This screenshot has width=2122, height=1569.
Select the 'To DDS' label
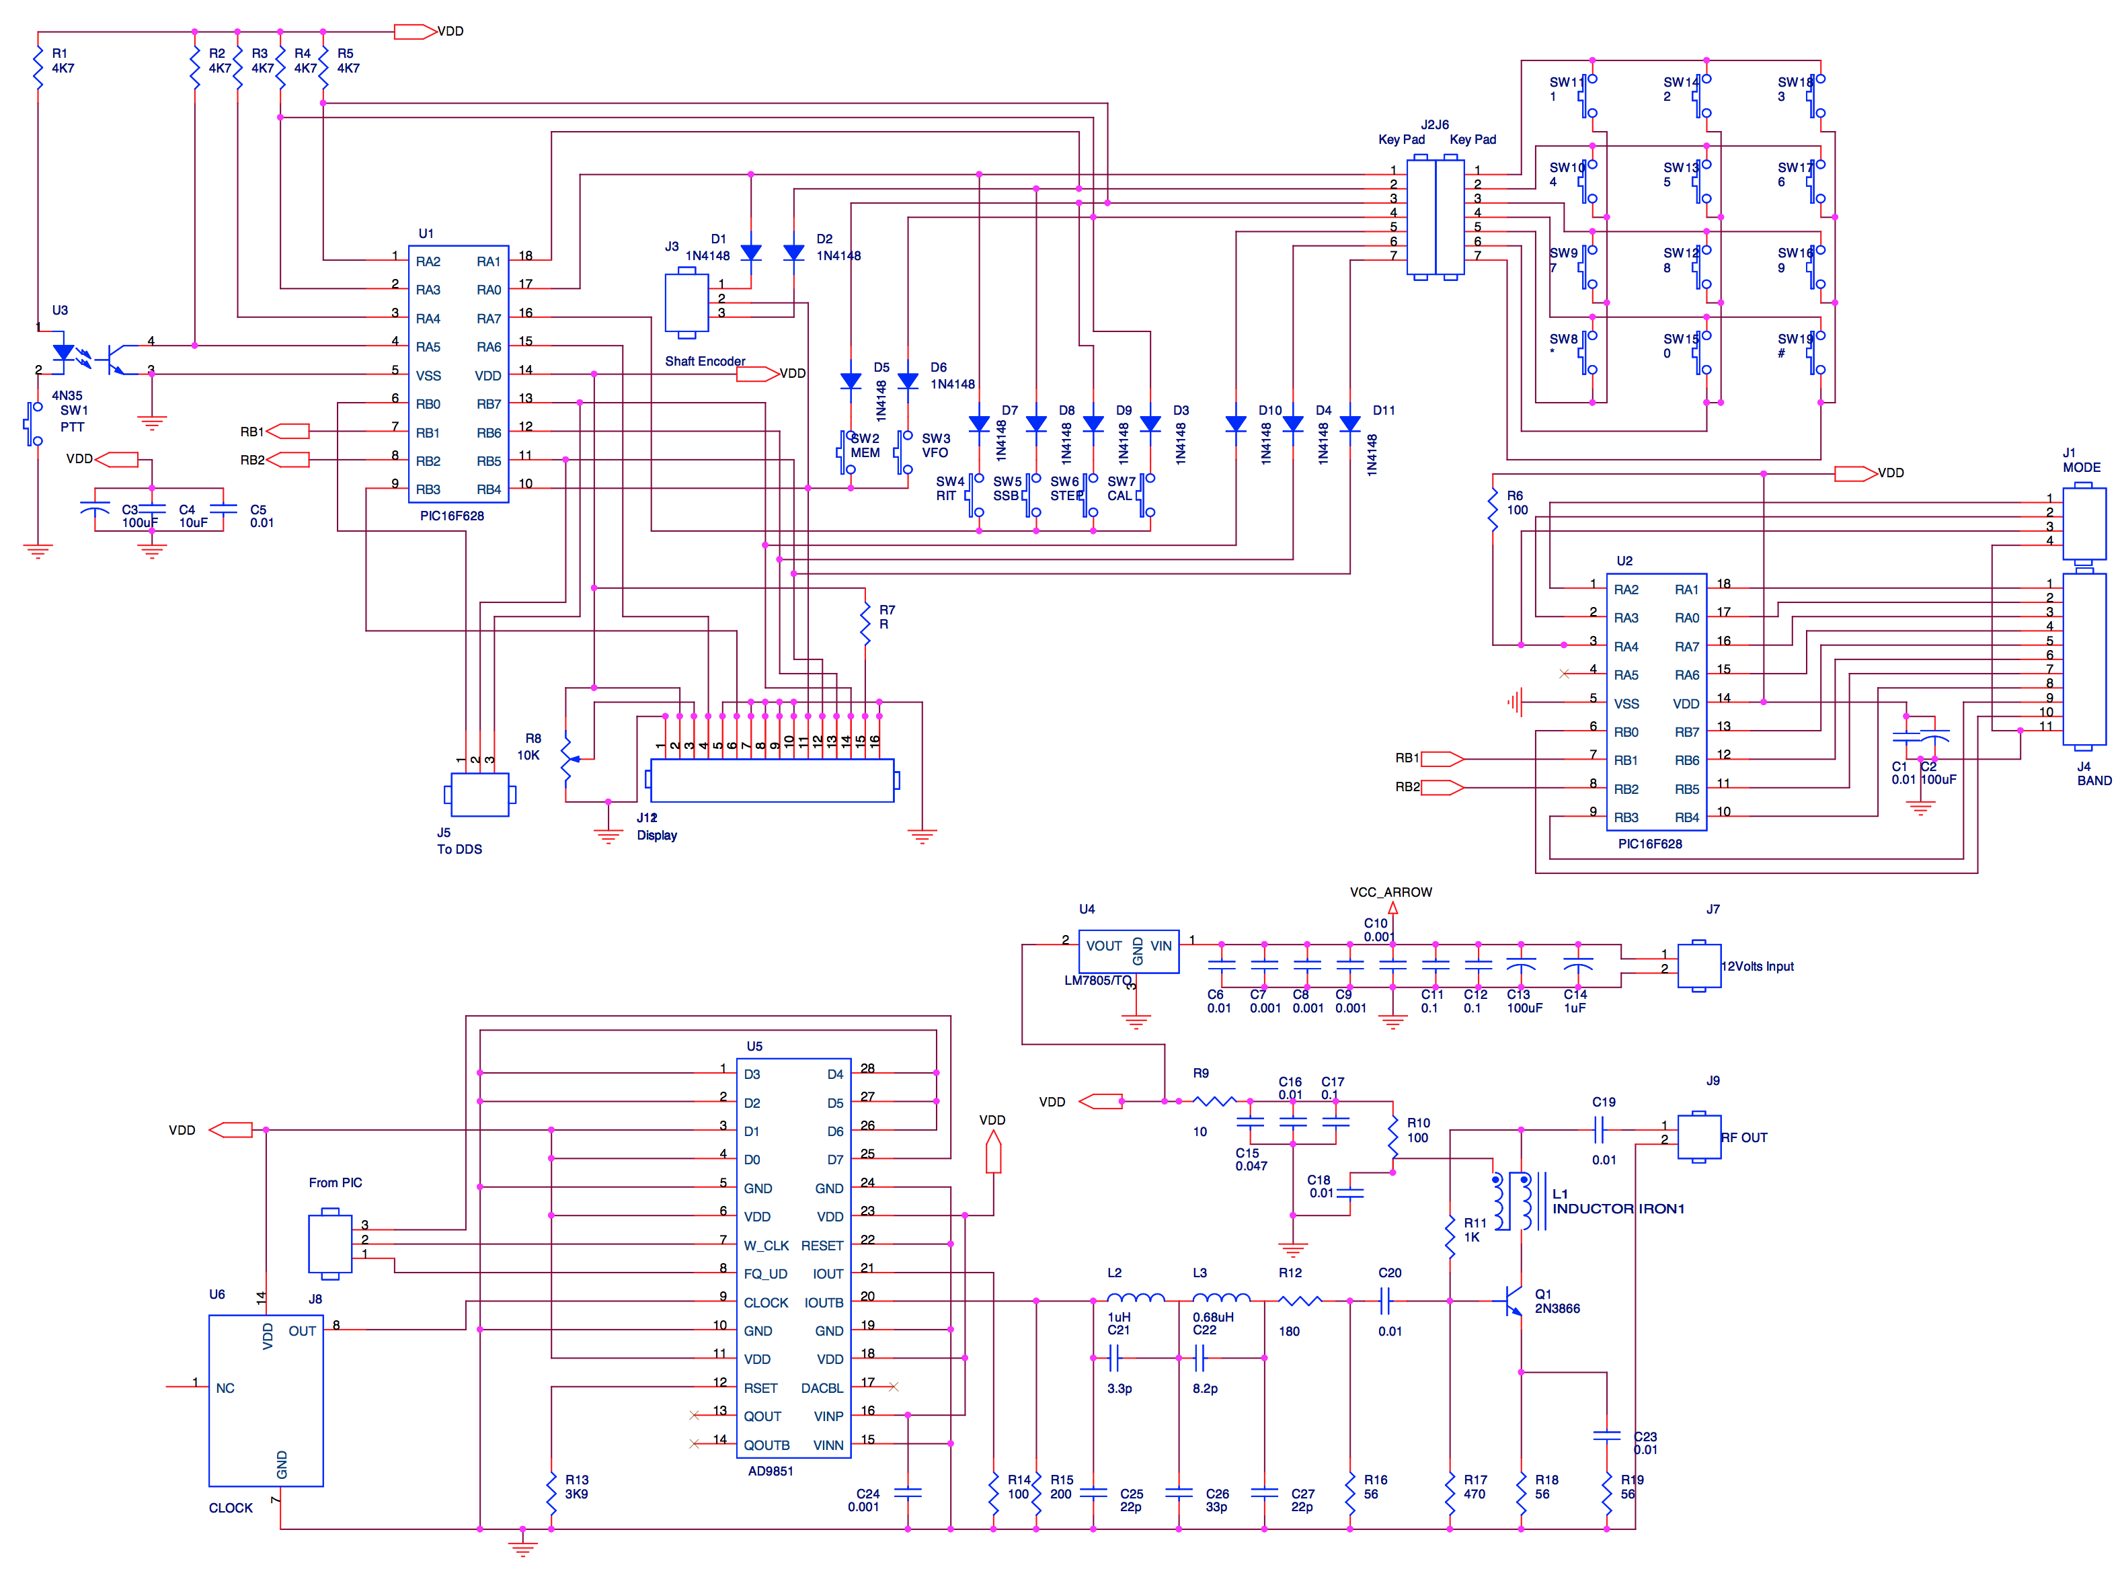459,849
